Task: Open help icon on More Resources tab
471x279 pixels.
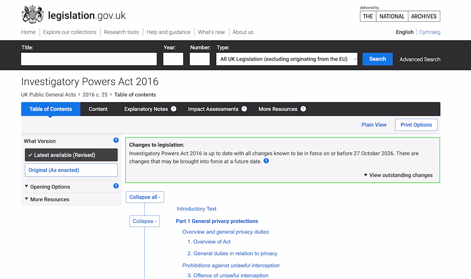Action: pos(304,109)
